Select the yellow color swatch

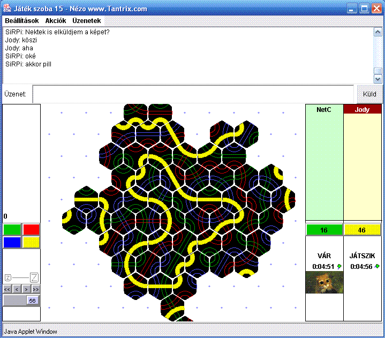click(31, 242)
